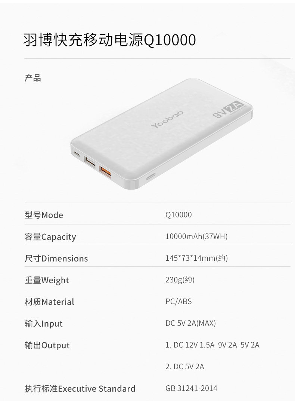Click the power bank product image
Viewport: 295px width, 410px height.
pyautogui.click(x=162, y=134)
